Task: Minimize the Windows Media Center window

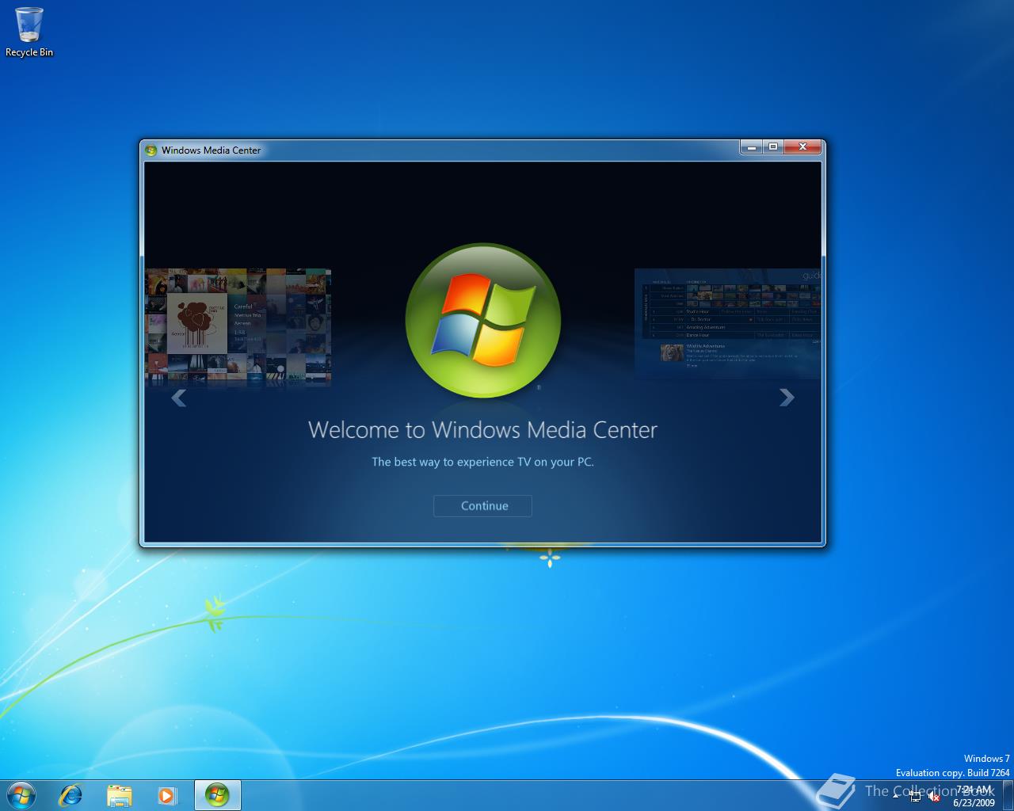Action: 751,147
